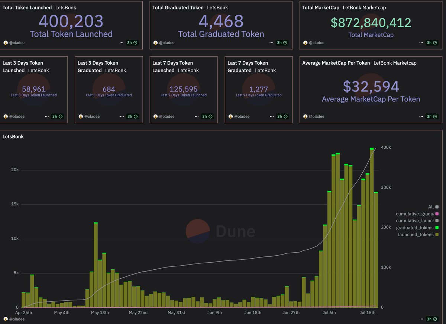Click the 58,961 counter value
Screen dimensions: 446x324
pos(34,89)
